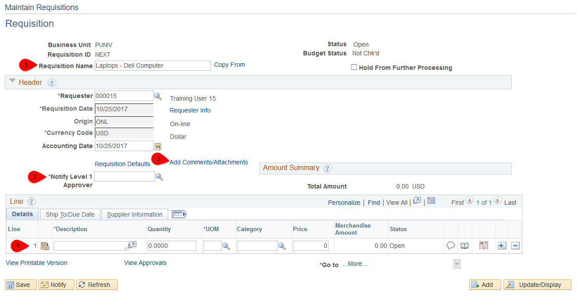This screenshot has height=297, width=577.
Task: Click the Header help question mark icon
Action: [52, 83]
